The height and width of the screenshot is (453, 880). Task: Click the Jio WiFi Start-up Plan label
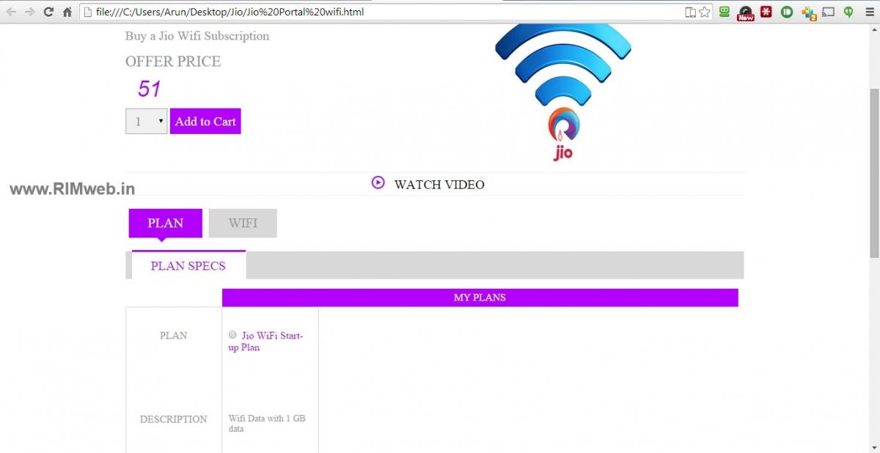coord(266,342)
